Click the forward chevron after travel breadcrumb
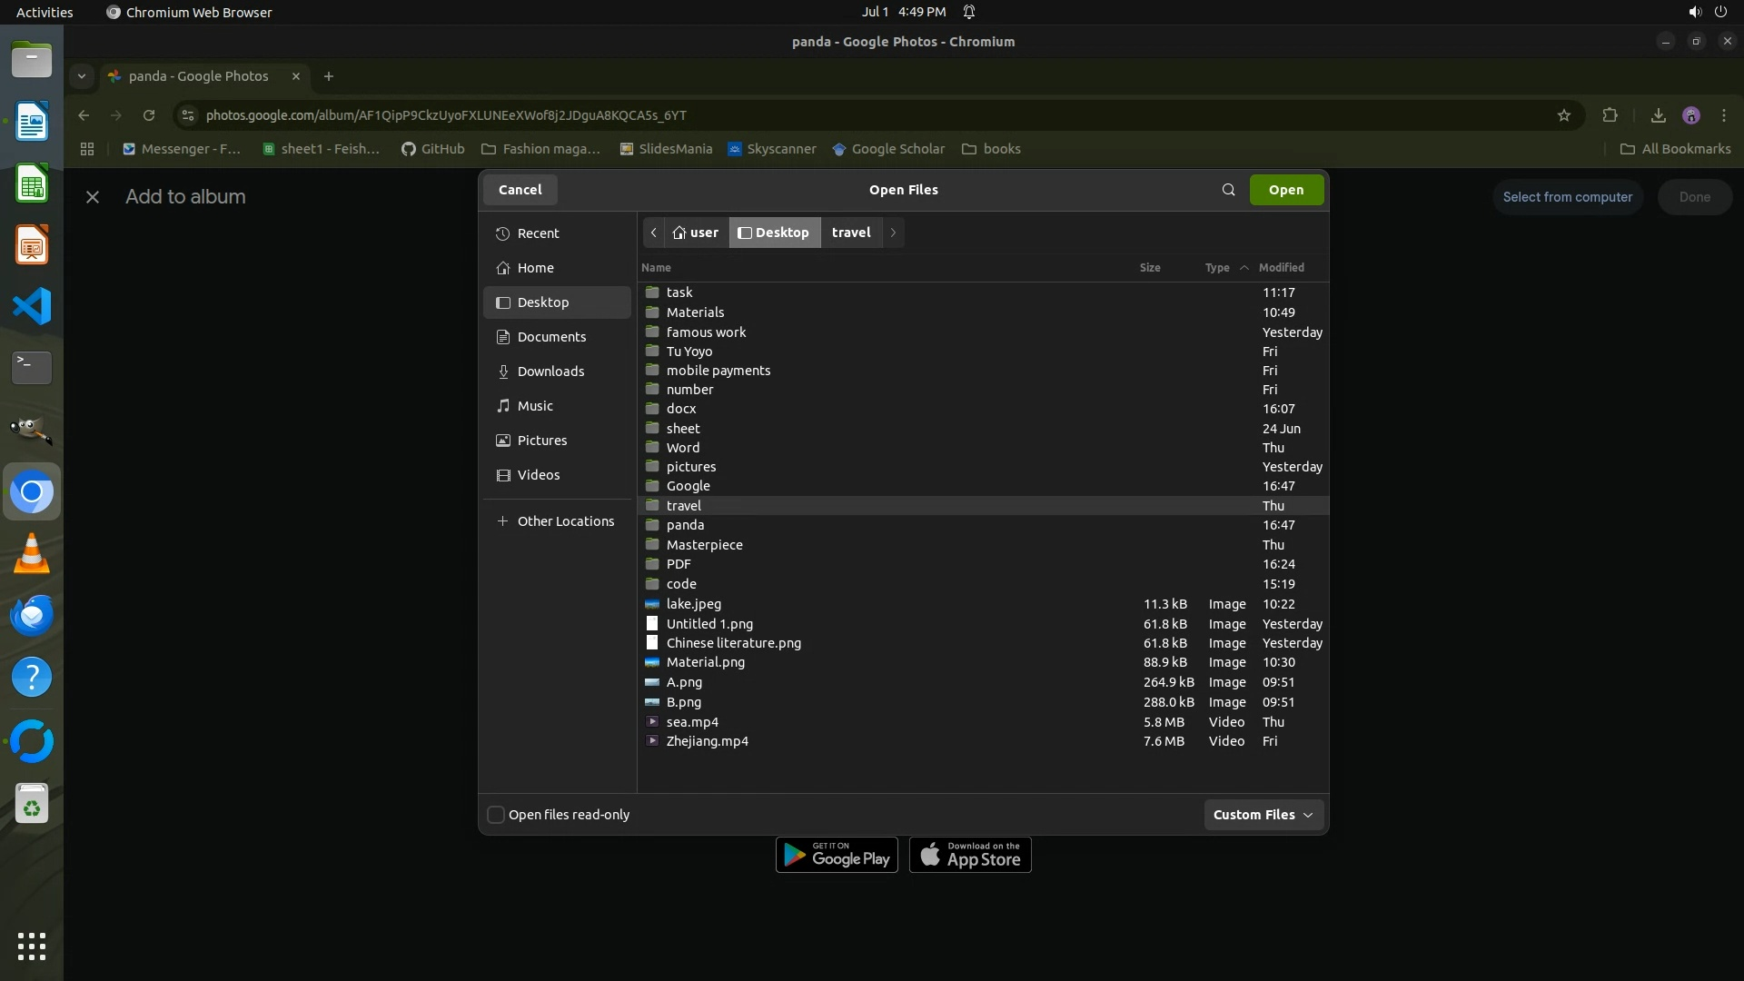The height and width of the screenshot is (981, 1744). pyautogui.click(x=893, y=233)
